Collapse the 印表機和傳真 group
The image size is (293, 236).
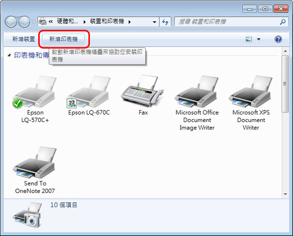[9, 55]
